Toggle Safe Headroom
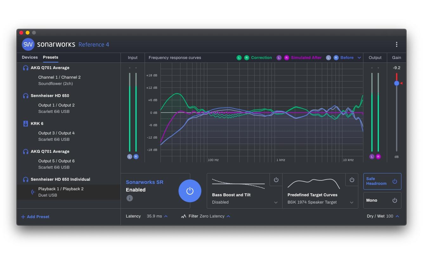Screen dimensions: 423x266 [x=382, y=181]
